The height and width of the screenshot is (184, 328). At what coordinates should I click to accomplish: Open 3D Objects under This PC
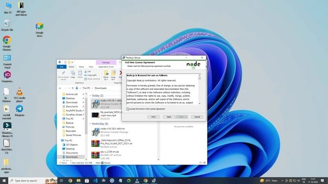tap(72, 145)
